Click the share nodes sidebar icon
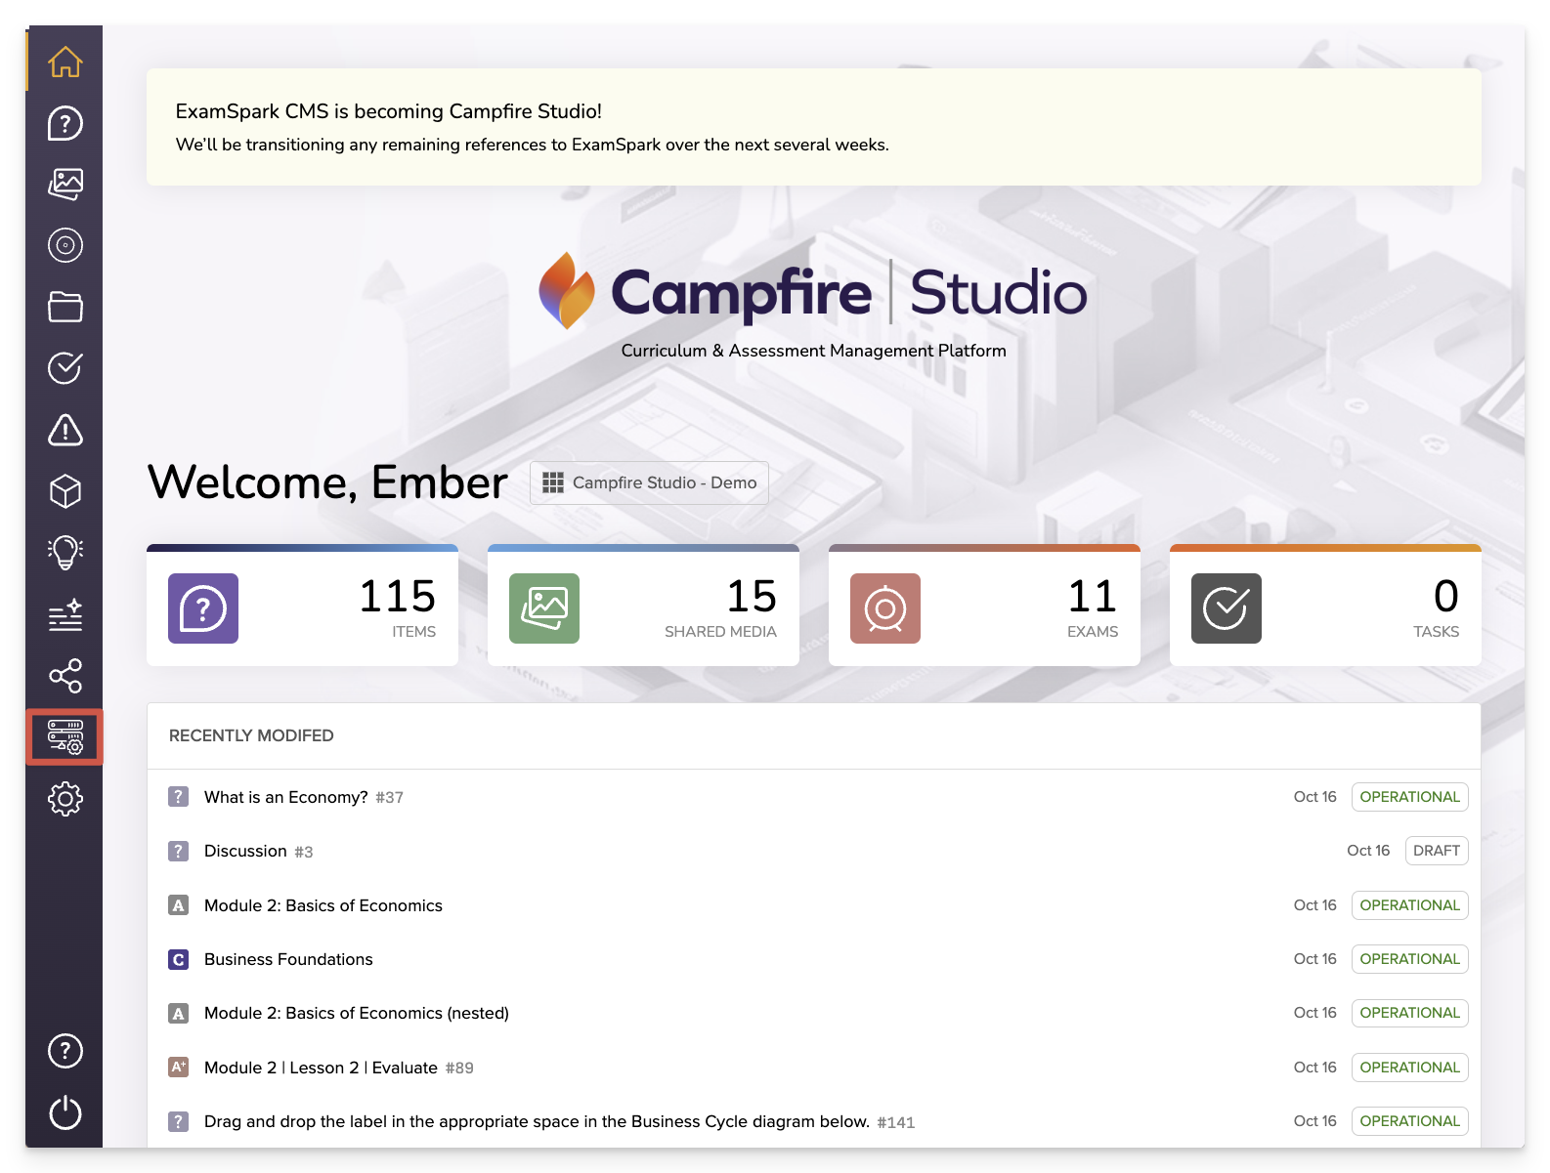The image size is (1550, 1173). (65, 676)
